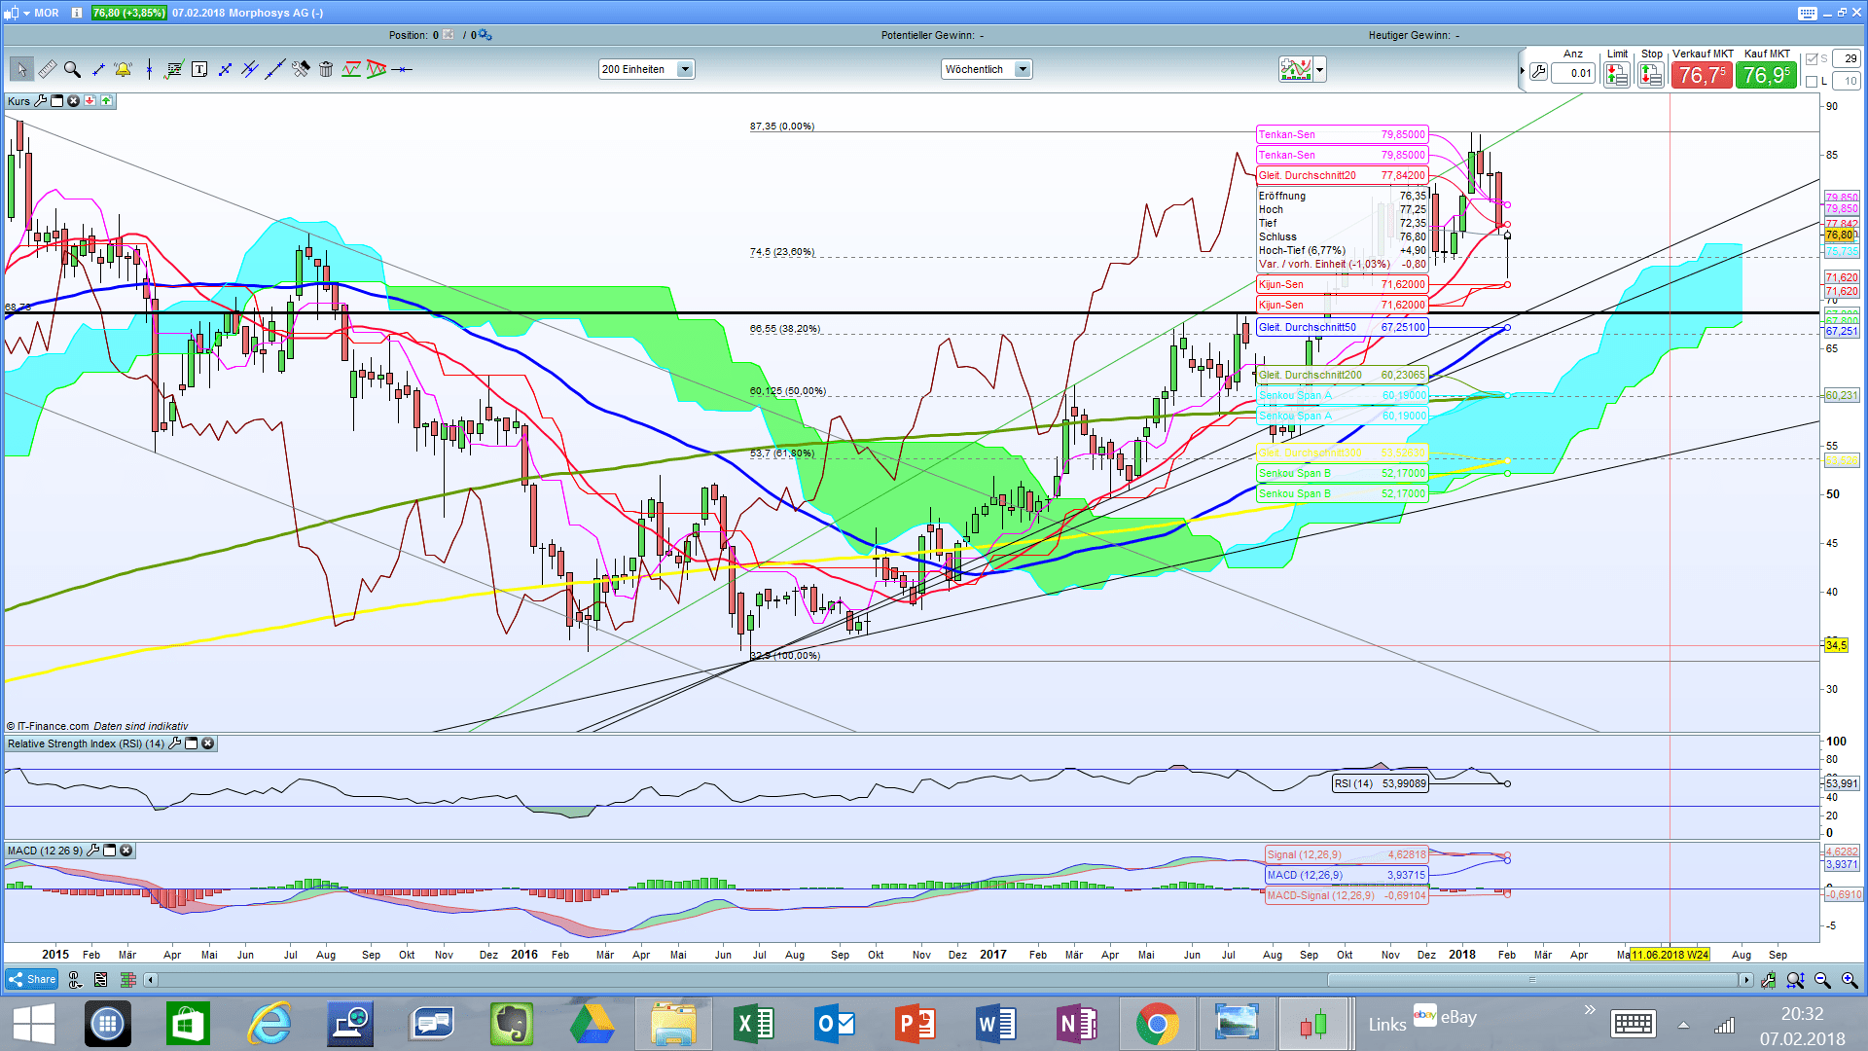Click the Kauf MKT buy button
The height and width of the screenshot is (1051, 1868).
point(1767,75)
